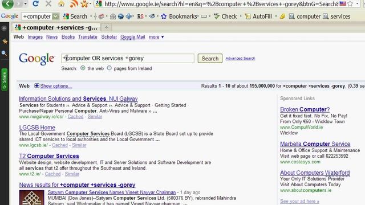Click the flag icon in the address bar
This screenshot has height=205, width=365.
343,4
